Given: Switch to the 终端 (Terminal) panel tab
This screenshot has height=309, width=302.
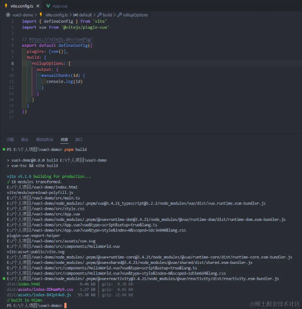Looking at the screenshot, I should (x=64, y=140).
